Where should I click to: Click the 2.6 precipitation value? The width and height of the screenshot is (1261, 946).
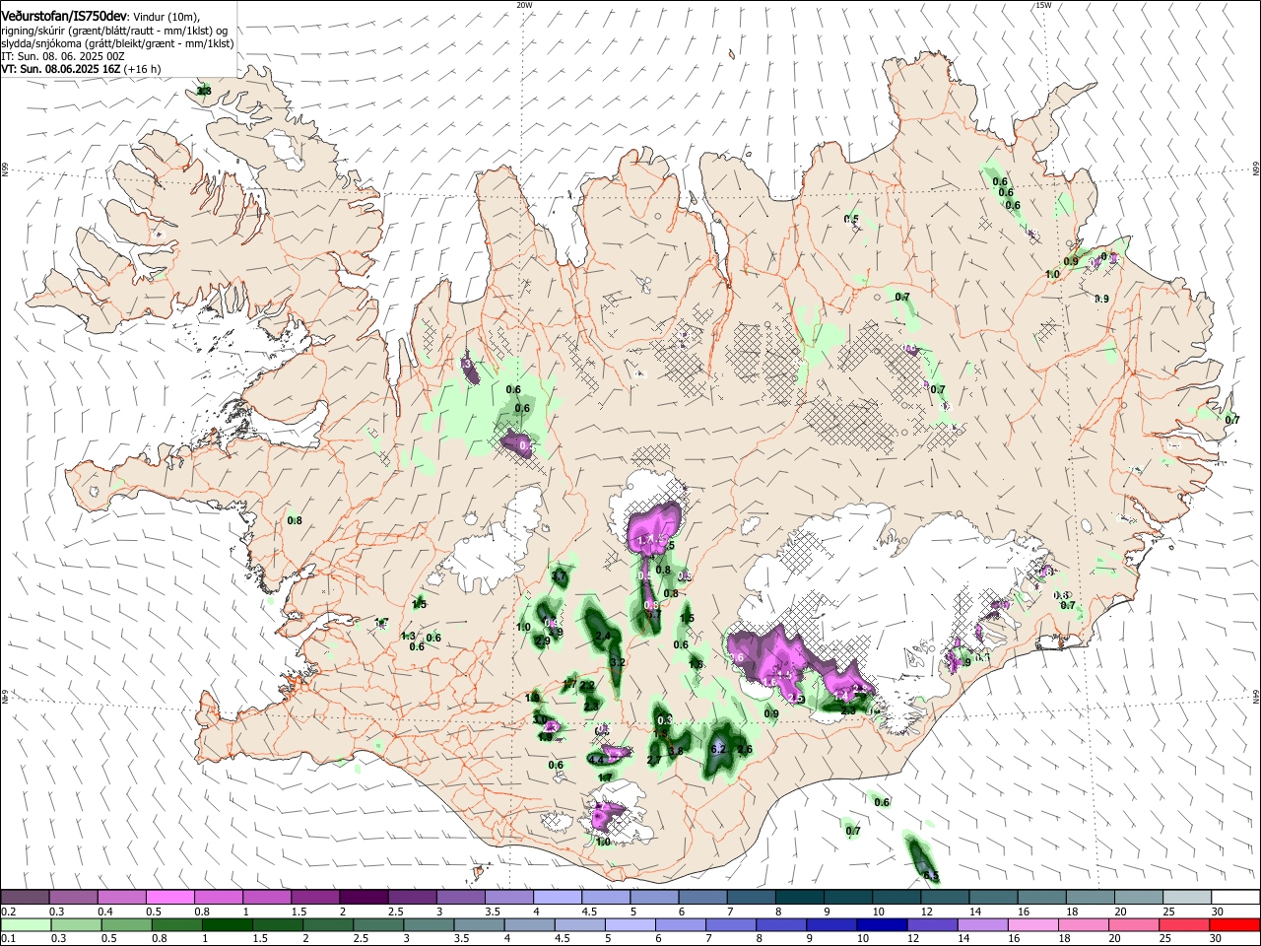(745, 750)
